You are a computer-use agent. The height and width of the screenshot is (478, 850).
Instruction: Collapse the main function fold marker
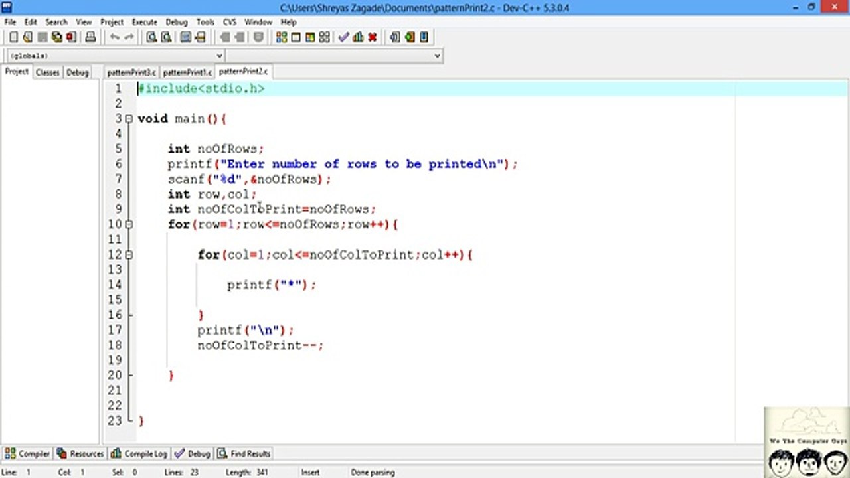129,119
